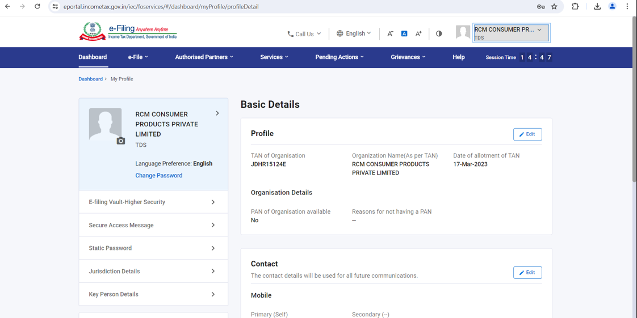The image size is (637, 318).
Task: Click the browser back arrow
Action: coord(7,6)
